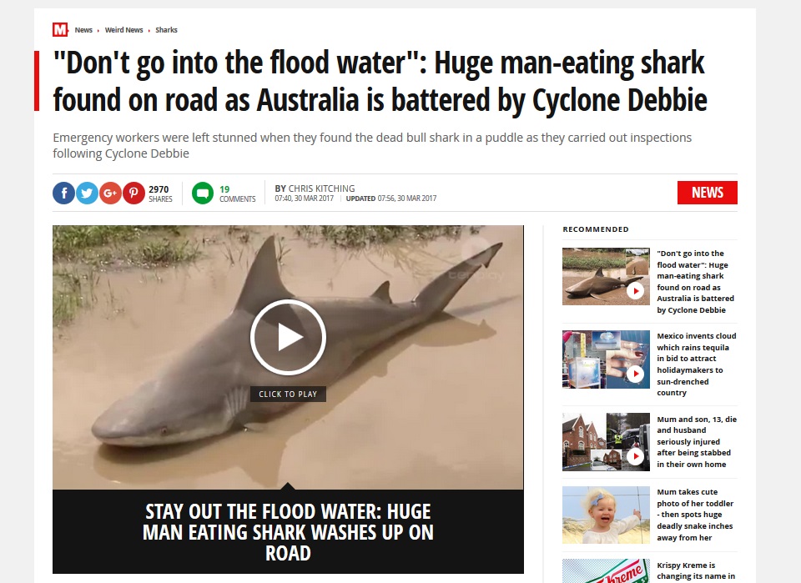The image size is (801, 583).
Task: Click the Mirror 'M' logo icon
Action: 60,30
